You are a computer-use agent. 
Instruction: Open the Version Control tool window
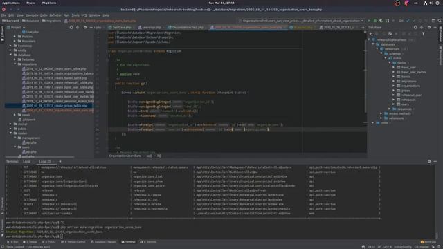pos(73,242)
